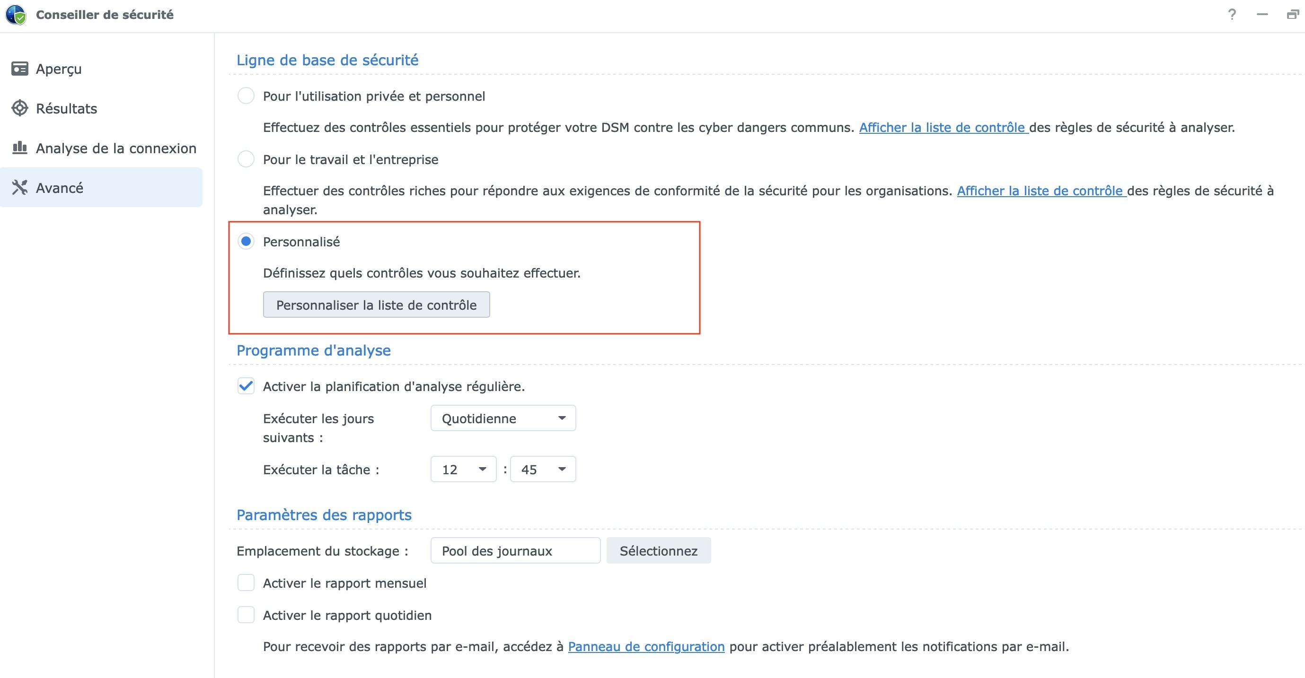Choose the travail et entreprise radio option
This screenshot has height=678, width=1305.
(246, 159)
